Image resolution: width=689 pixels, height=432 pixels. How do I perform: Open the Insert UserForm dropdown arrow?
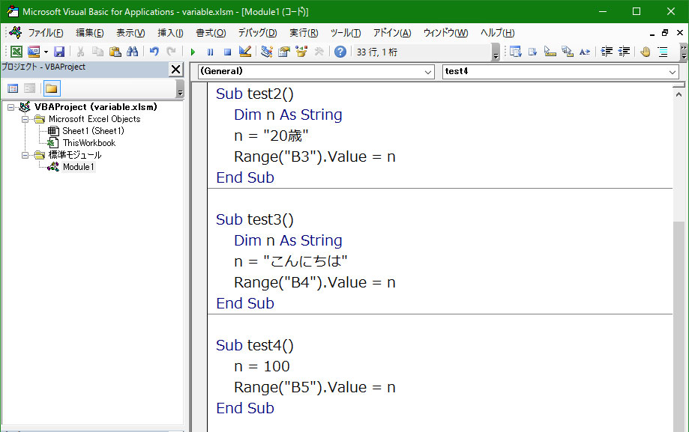pos(46,52)
